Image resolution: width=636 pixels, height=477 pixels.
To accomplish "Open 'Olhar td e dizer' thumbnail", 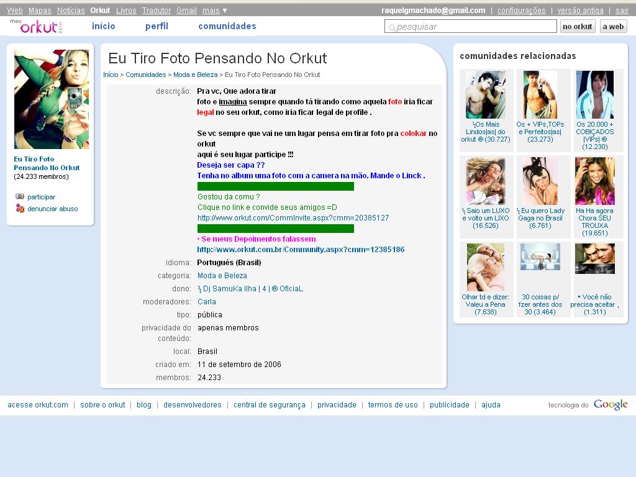I will tap(486, 267).
